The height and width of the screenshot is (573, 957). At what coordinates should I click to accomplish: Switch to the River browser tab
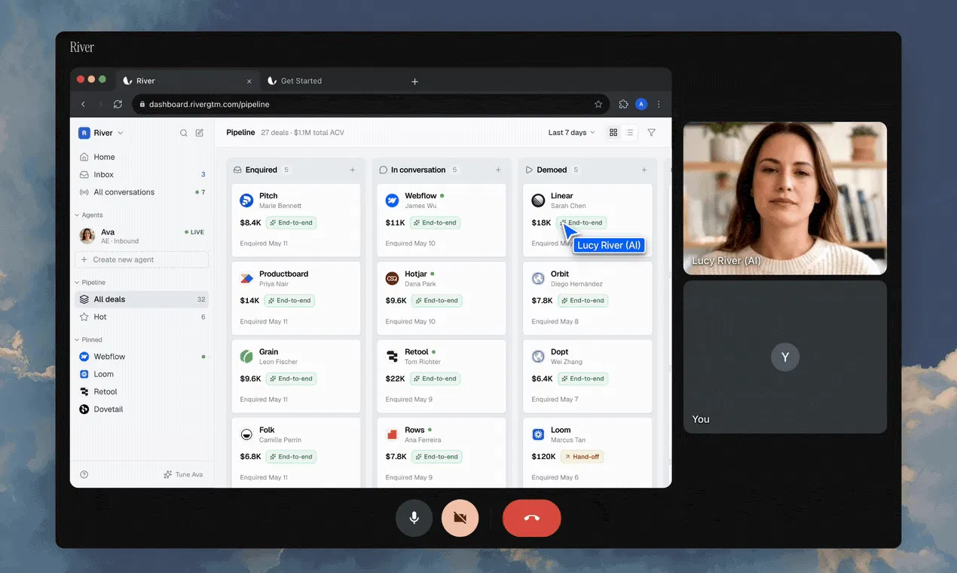[187, 81]
